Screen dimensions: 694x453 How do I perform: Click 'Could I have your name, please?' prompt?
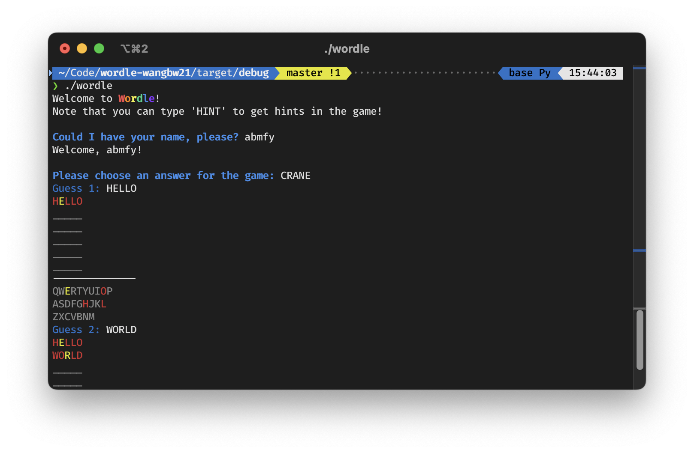(x=145, y=137)
